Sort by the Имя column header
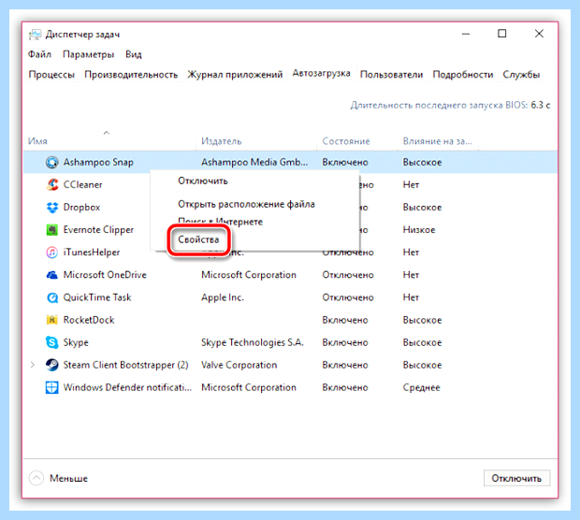The width and height of the screenshot is (580, 520). [x=37, y=141]
